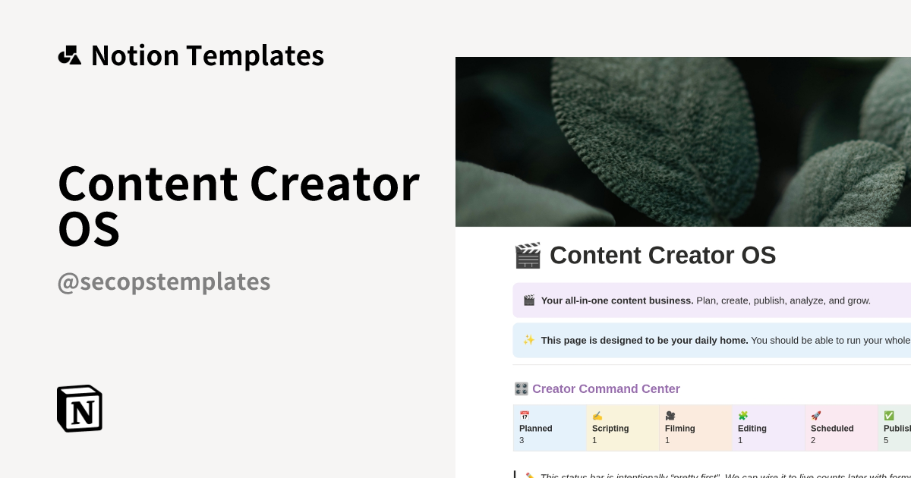Click the green checkmark icon in the Published card
This screenshot has width=911, height=478.
click(x=889, y=416)
